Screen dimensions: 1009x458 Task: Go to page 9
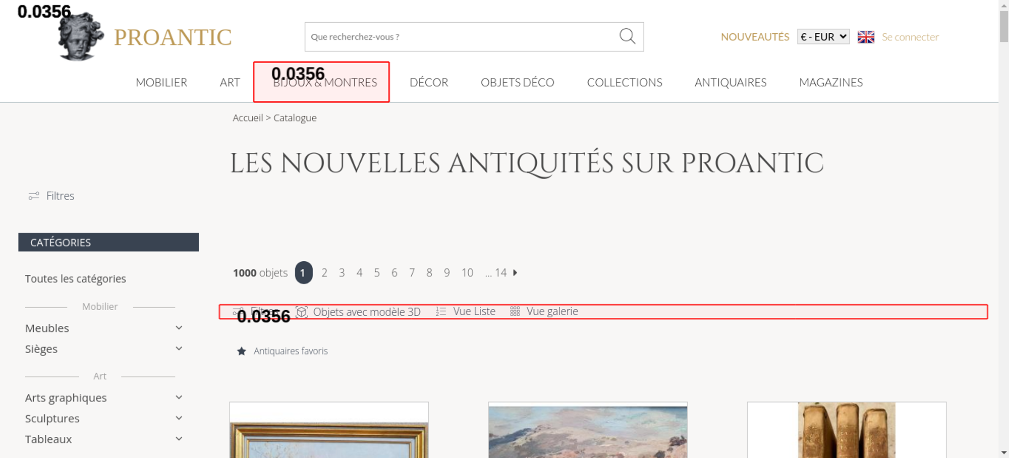pyautogui.click(x=447, y=273)
